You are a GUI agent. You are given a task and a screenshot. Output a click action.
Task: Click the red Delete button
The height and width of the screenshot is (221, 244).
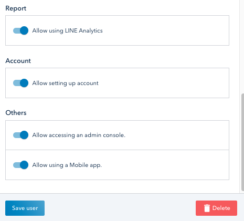[x=216, y=208]
